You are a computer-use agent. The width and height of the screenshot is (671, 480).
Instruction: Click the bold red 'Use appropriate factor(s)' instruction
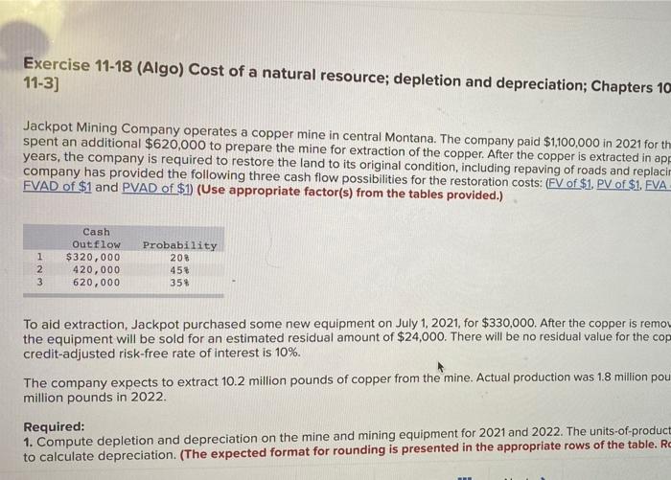[350, 192]
